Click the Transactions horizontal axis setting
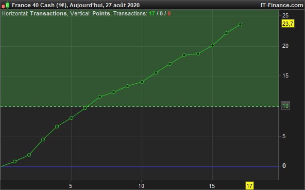 [48, 13]
